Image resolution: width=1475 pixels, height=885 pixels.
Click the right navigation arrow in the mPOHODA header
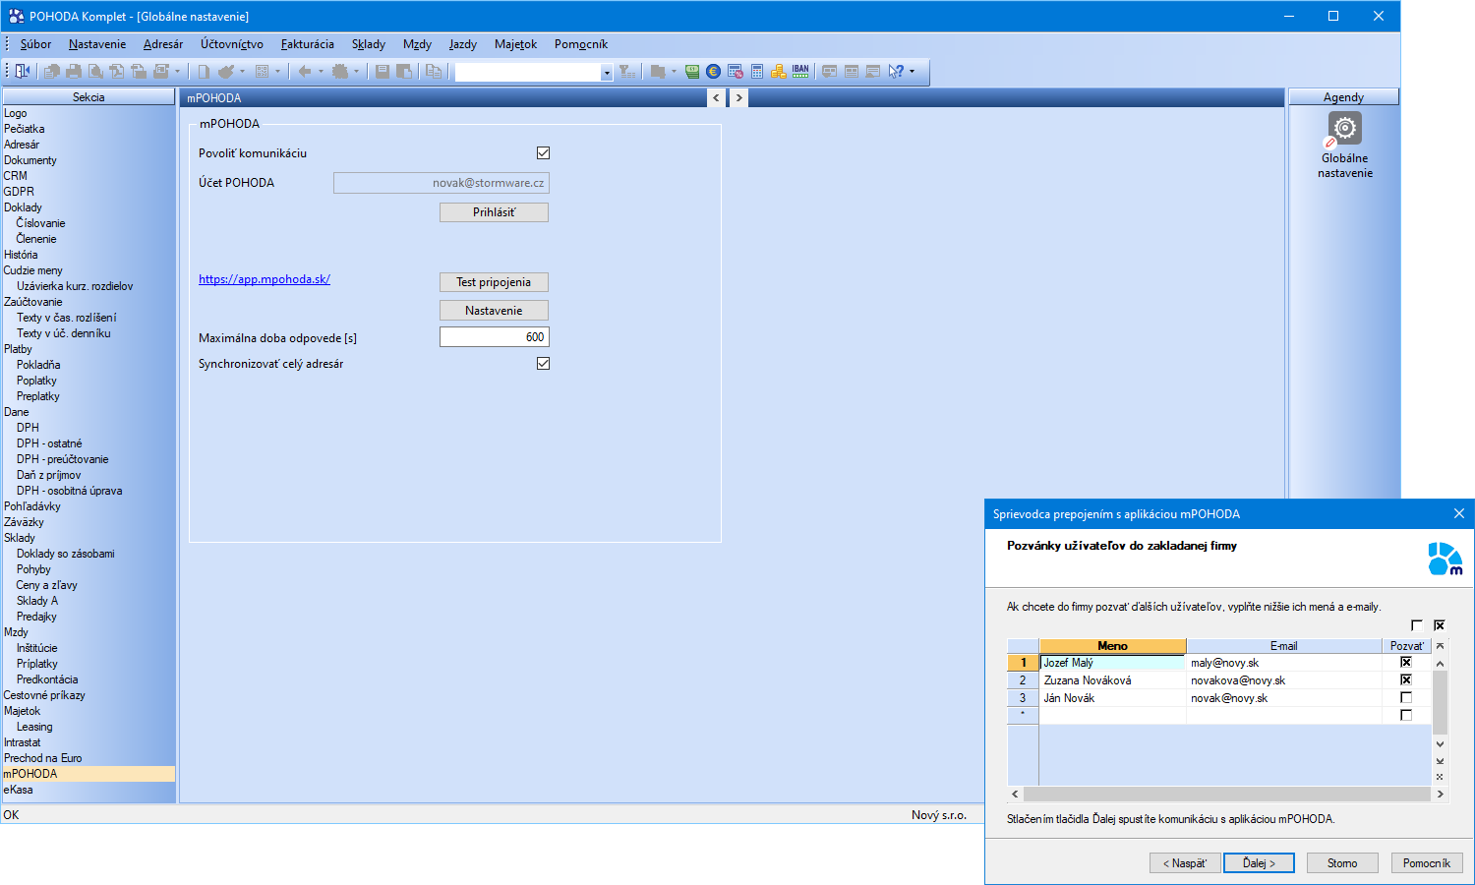pyautogui.click(x=738, y=97)
